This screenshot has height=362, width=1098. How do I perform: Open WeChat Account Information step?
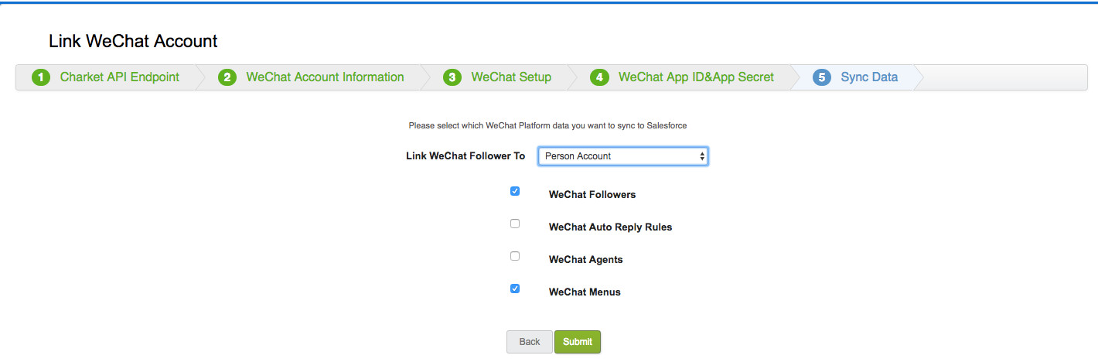[325, 77]
